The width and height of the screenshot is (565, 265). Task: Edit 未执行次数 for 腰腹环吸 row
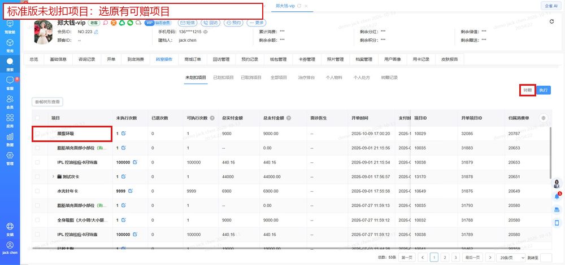click(x=124, y=134)
